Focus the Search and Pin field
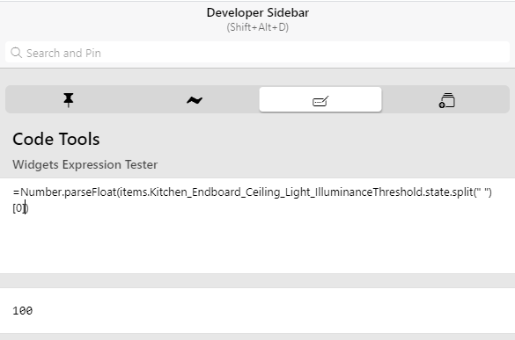Viewport: 515px width, 340px height. (257, 52)
